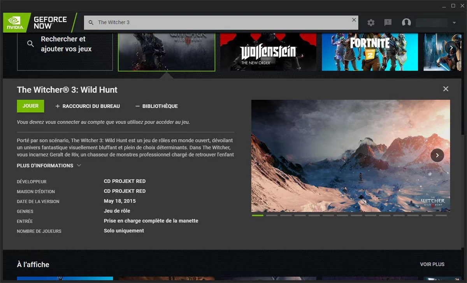Viewport: 467px width, 283px height.
Task: Click the May 18, 2015 release date
Action: click(120, 201)
